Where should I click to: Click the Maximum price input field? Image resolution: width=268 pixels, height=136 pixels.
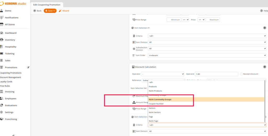click(x=213, y=20)
